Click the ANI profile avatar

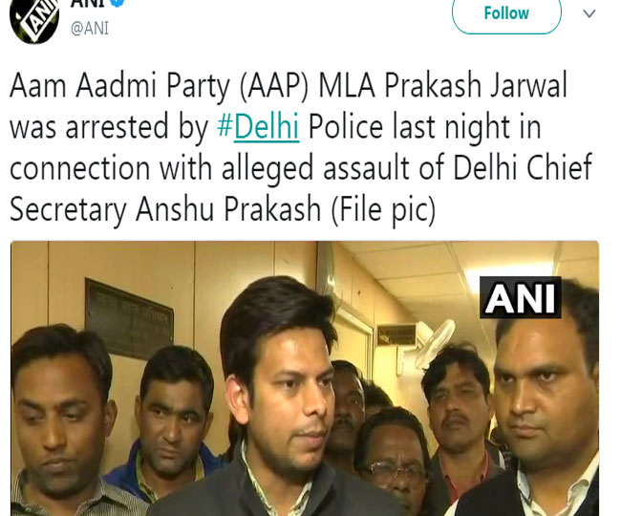coord(33,18)
